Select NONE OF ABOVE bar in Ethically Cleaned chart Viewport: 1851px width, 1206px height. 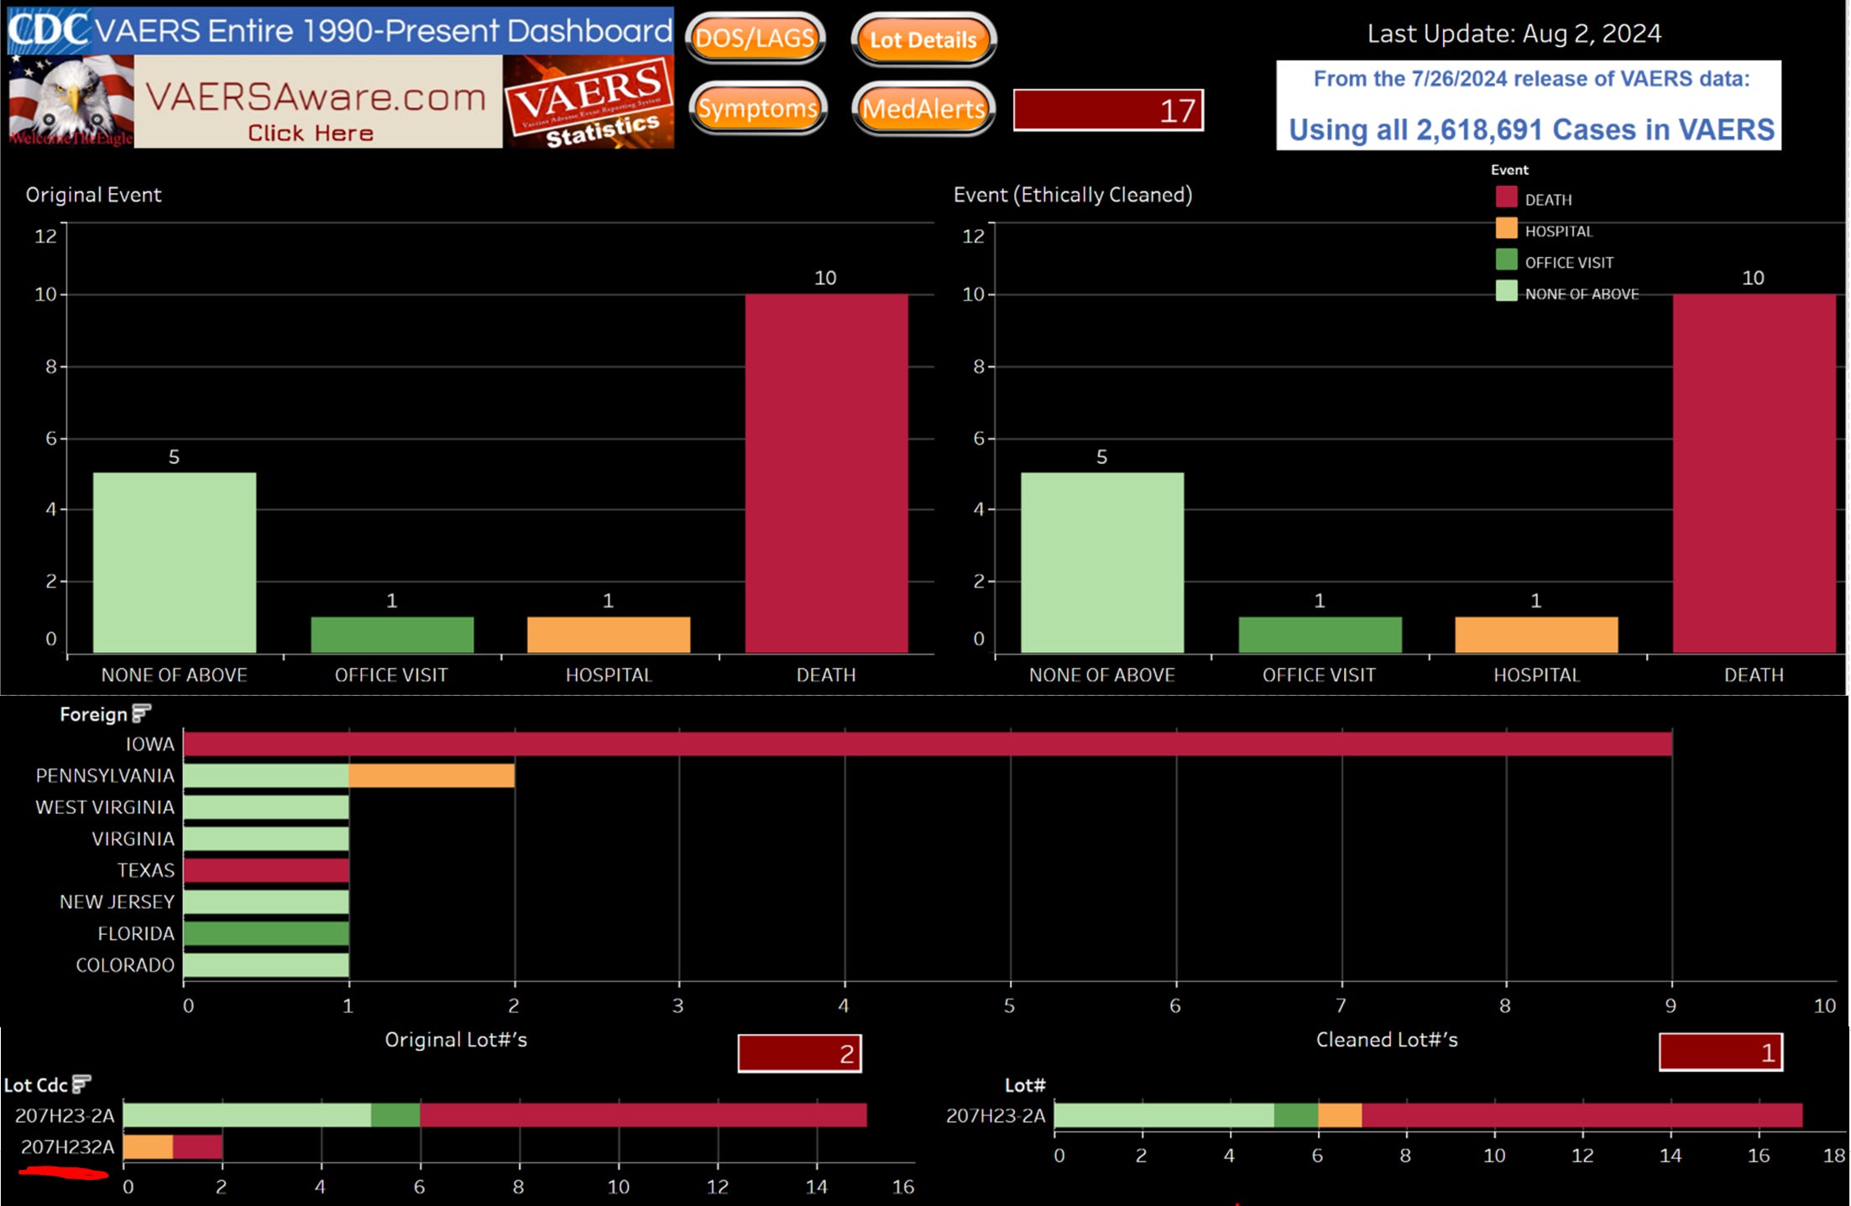pyautogui.click(x=1102, y=563)
